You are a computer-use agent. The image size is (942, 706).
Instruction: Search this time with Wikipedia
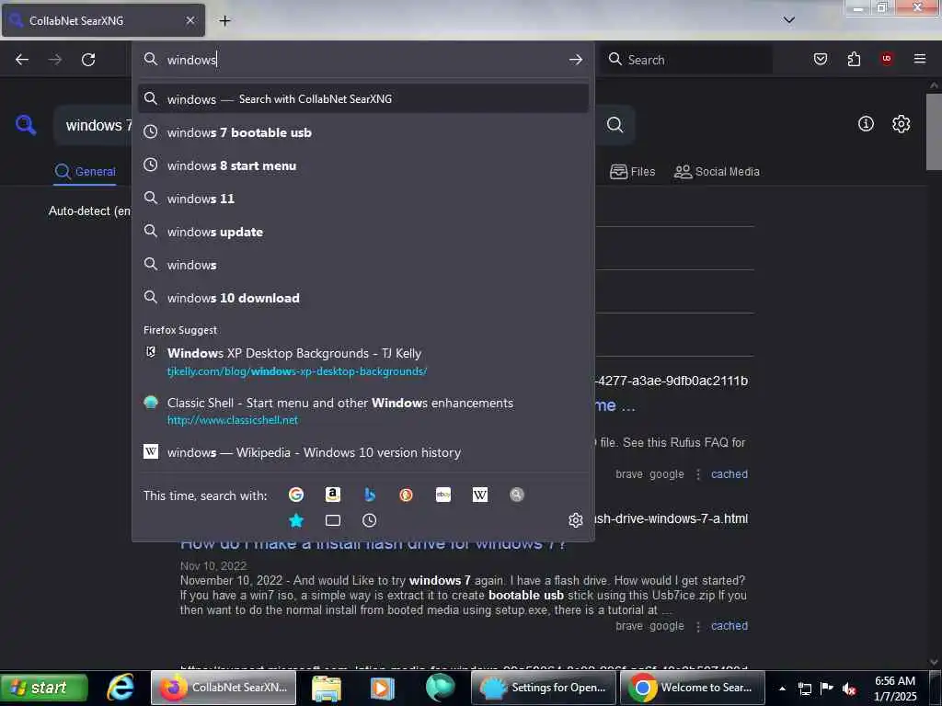click(x=480, y=495)
